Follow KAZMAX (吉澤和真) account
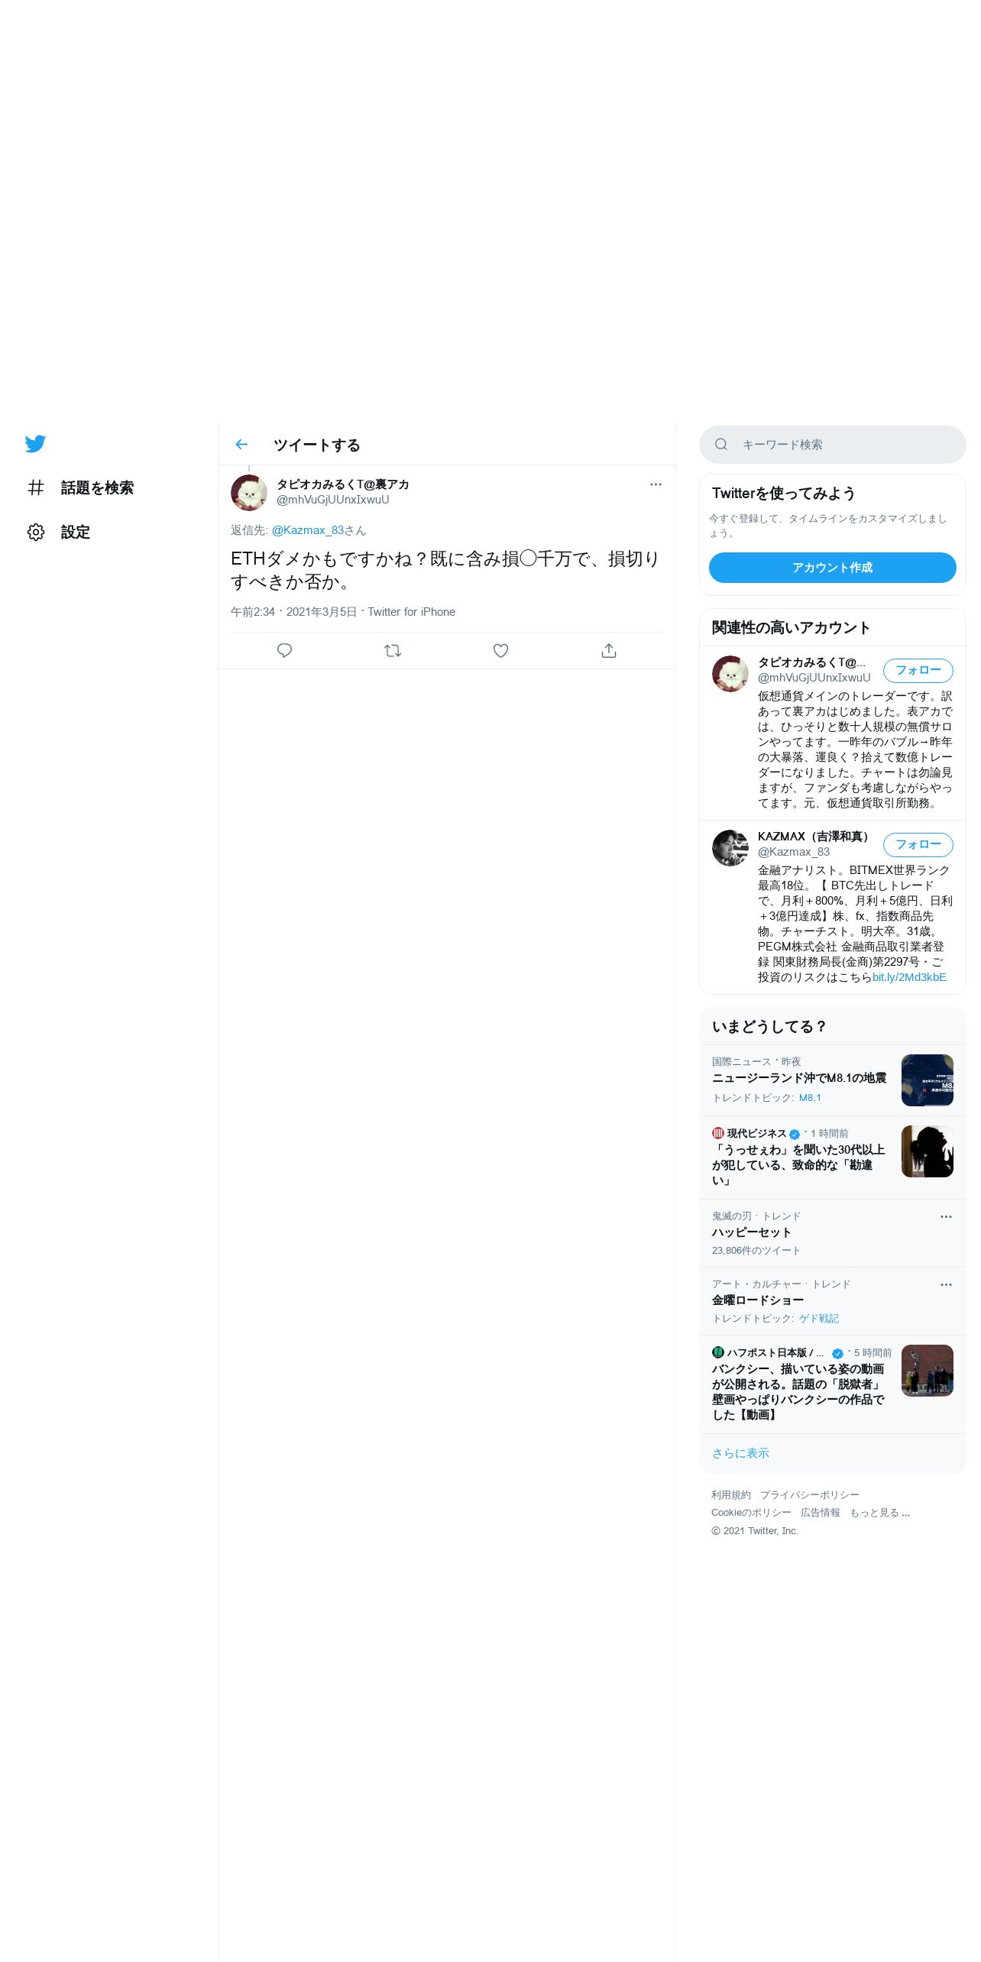Screen dimensions: 981x1962 click(x=918, y=844)
